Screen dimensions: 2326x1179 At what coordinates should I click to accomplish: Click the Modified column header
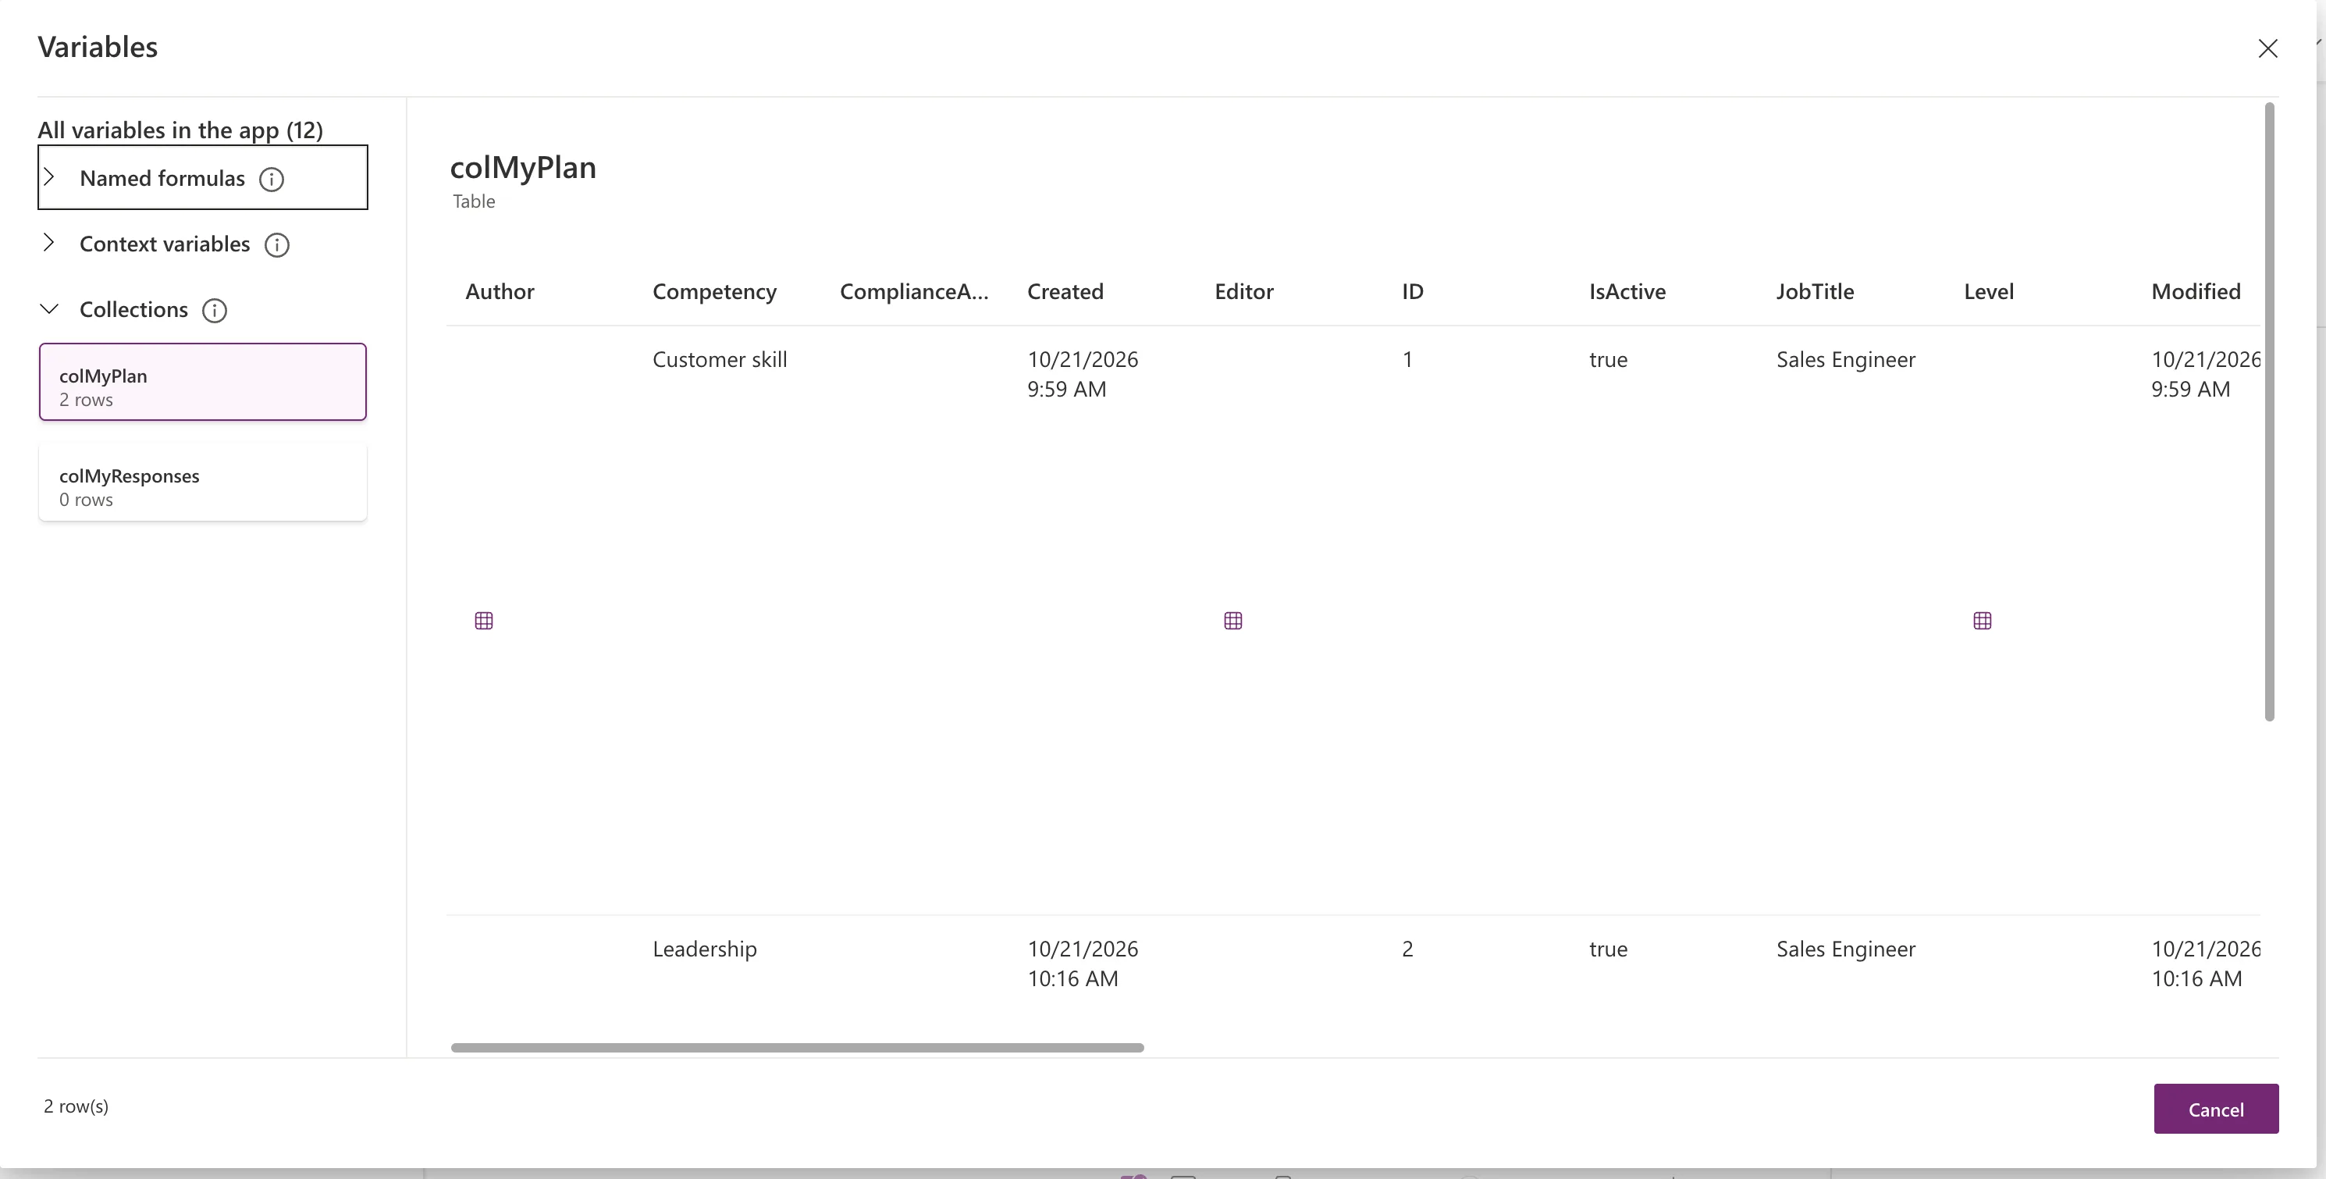click(2196, 292)
